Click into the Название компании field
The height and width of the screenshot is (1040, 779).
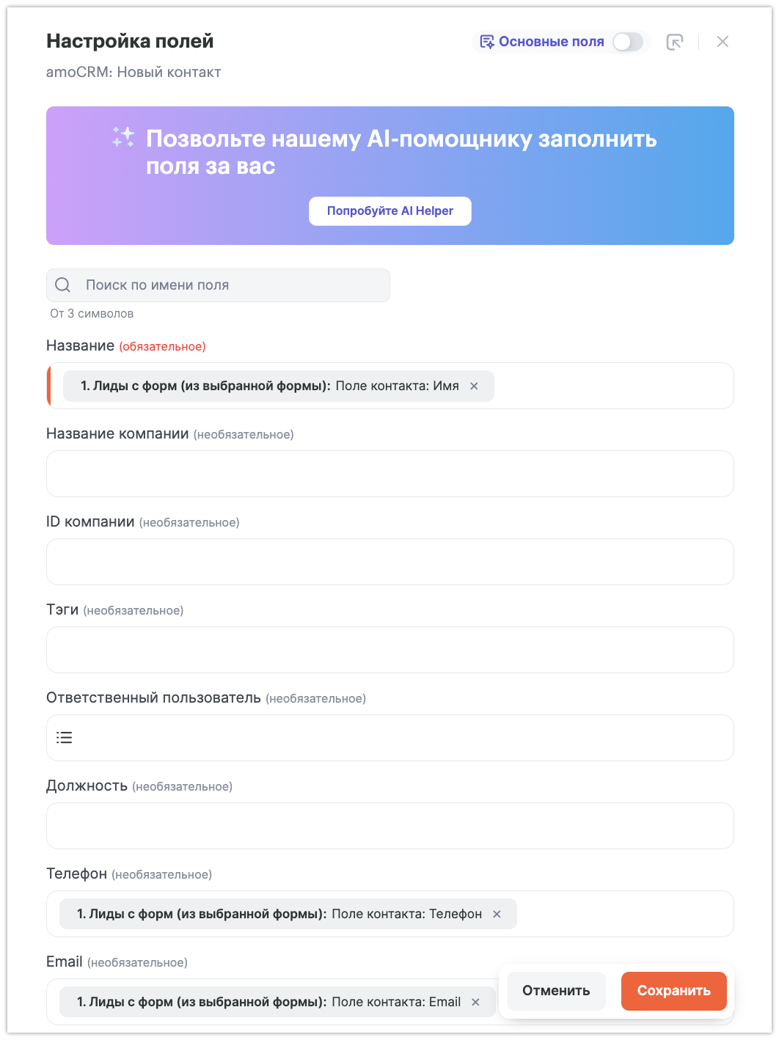pos(389,474)
